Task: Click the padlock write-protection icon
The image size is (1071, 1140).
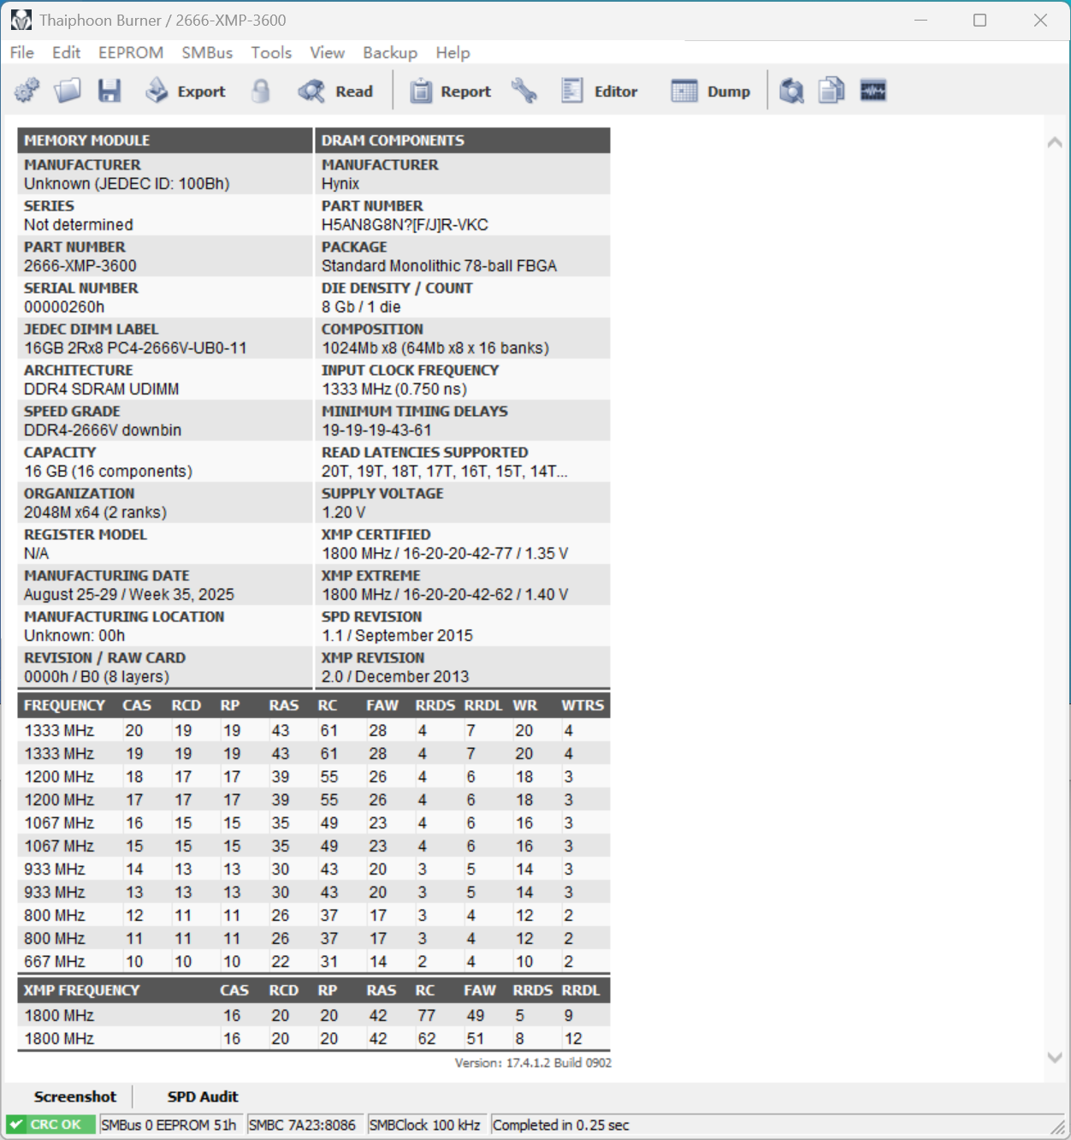Action: click(x=261, y=91)
